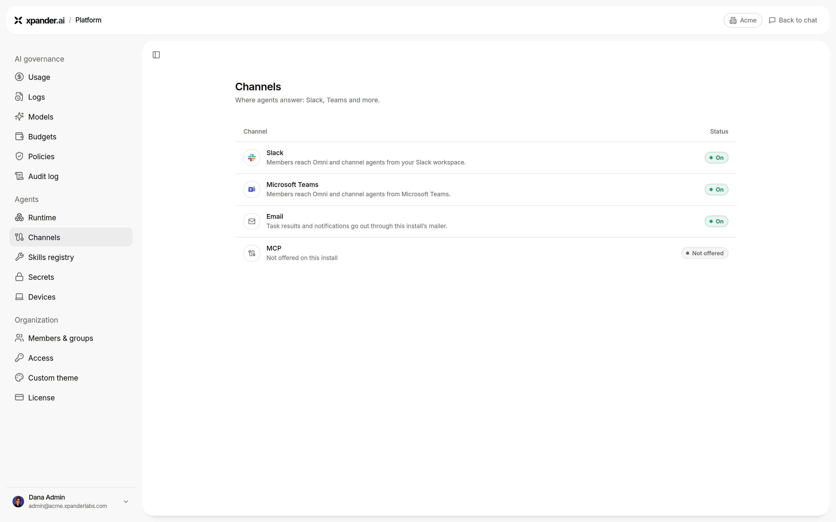Click the Email envelope icon

point(252,221)
